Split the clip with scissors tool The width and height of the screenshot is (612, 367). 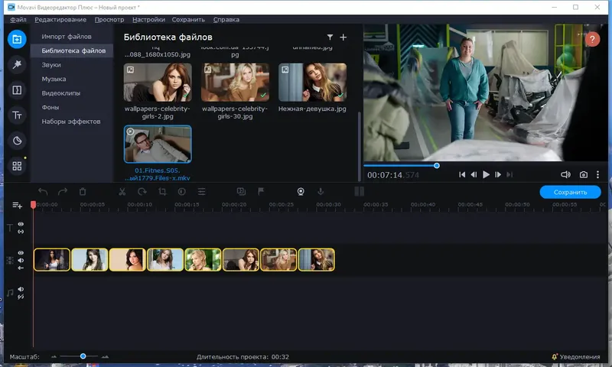[x=122, y=191]
